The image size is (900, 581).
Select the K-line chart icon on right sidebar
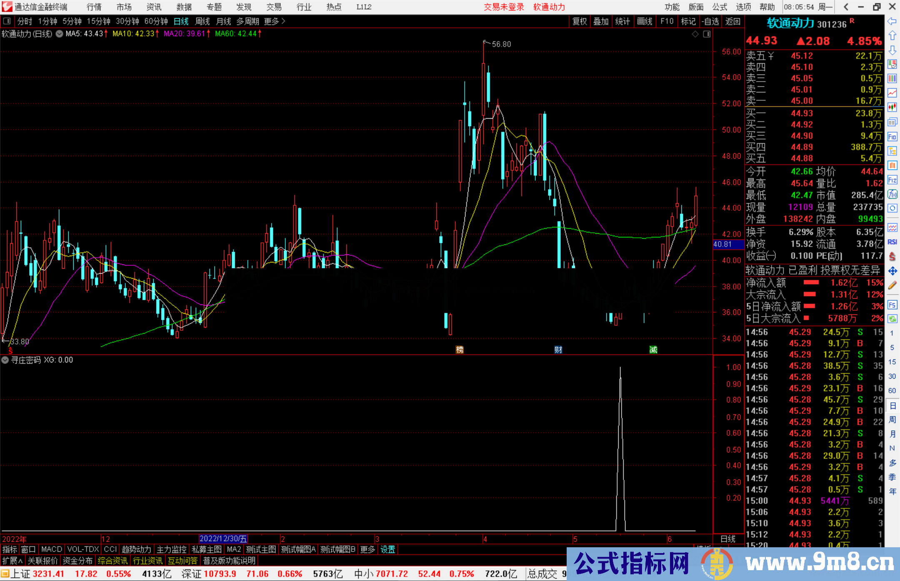[892, 107]
